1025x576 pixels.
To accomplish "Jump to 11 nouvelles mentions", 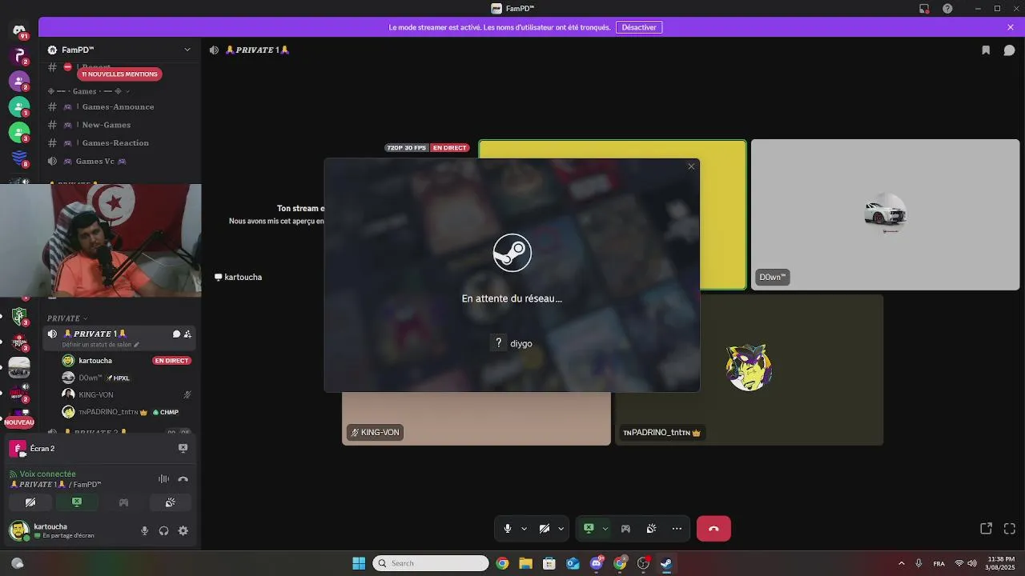I will [119, 74].
